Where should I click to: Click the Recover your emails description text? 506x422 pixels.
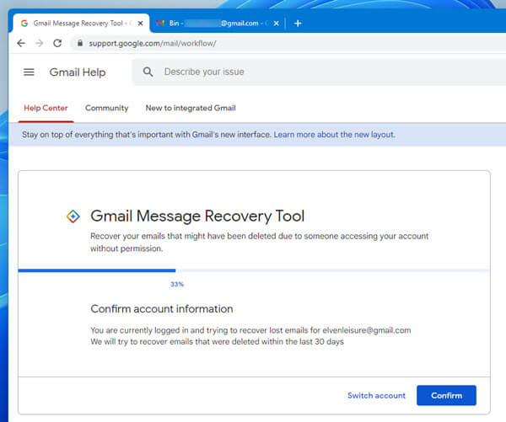click(x=260, y=242)
